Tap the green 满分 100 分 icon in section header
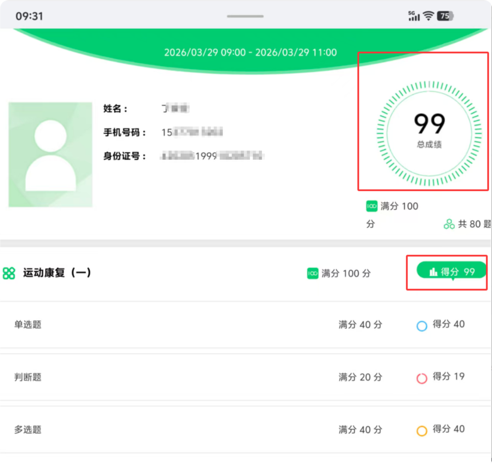This screenshot has height=467, width=492. (312, 274)
